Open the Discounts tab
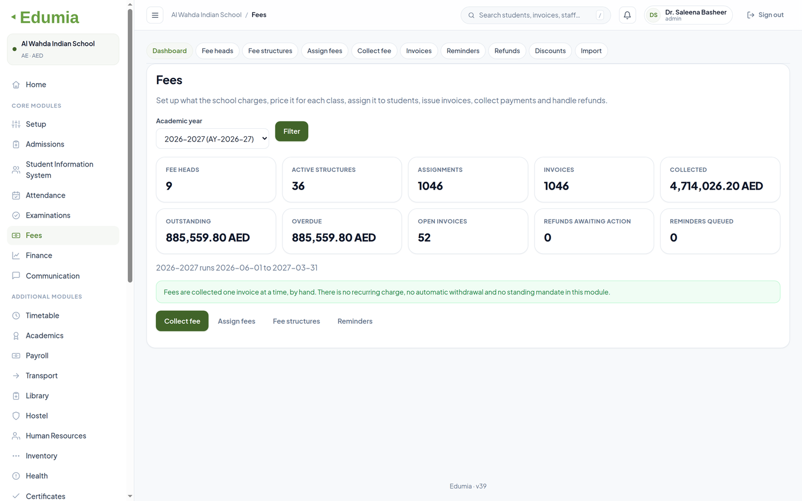Image resolution: width=802 pixels, height=501 pixels. coord(551,51)
